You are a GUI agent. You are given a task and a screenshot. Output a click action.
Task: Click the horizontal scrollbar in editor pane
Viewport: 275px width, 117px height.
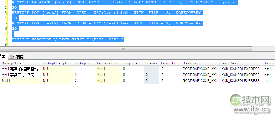126,49
